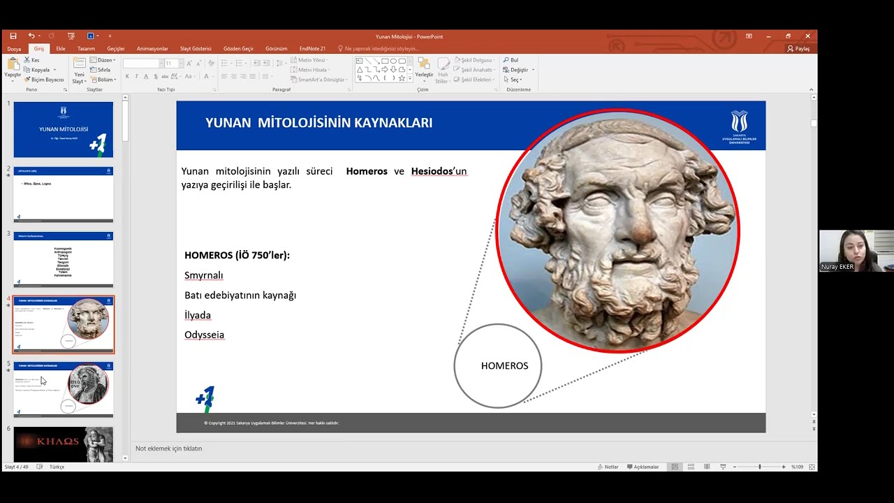Viewport: 894px width, 503px height.
Task: Open the Bölüm section dropdown
Action: [103, 80]
